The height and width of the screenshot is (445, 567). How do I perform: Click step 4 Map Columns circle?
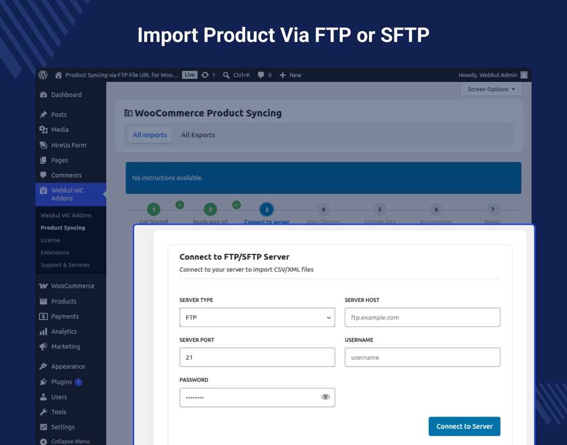(323, 209)
